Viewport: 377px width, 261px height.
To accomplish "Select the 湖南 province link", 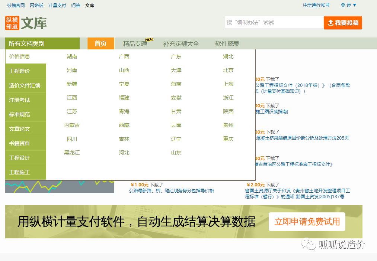I will 72,56.
